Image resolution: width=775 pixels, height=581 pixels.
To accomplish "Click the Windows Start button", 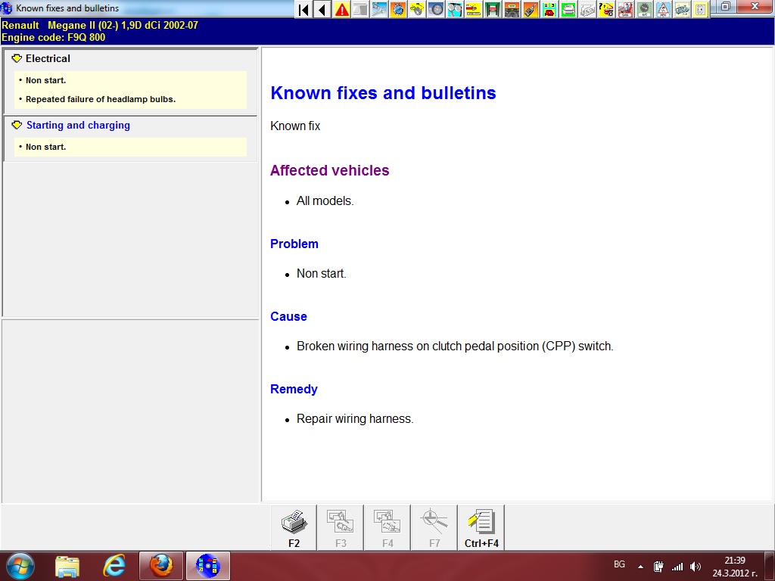I will click(20, 565).
